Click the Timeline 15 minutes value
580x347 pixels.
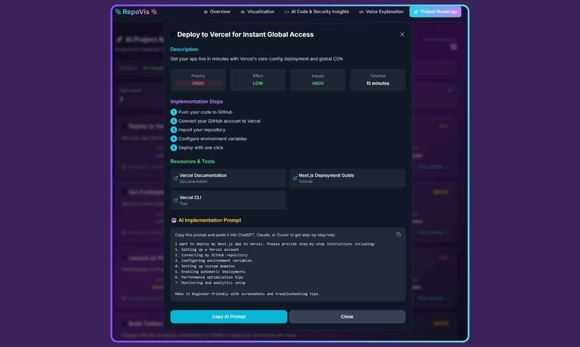[x=378, y=83]
